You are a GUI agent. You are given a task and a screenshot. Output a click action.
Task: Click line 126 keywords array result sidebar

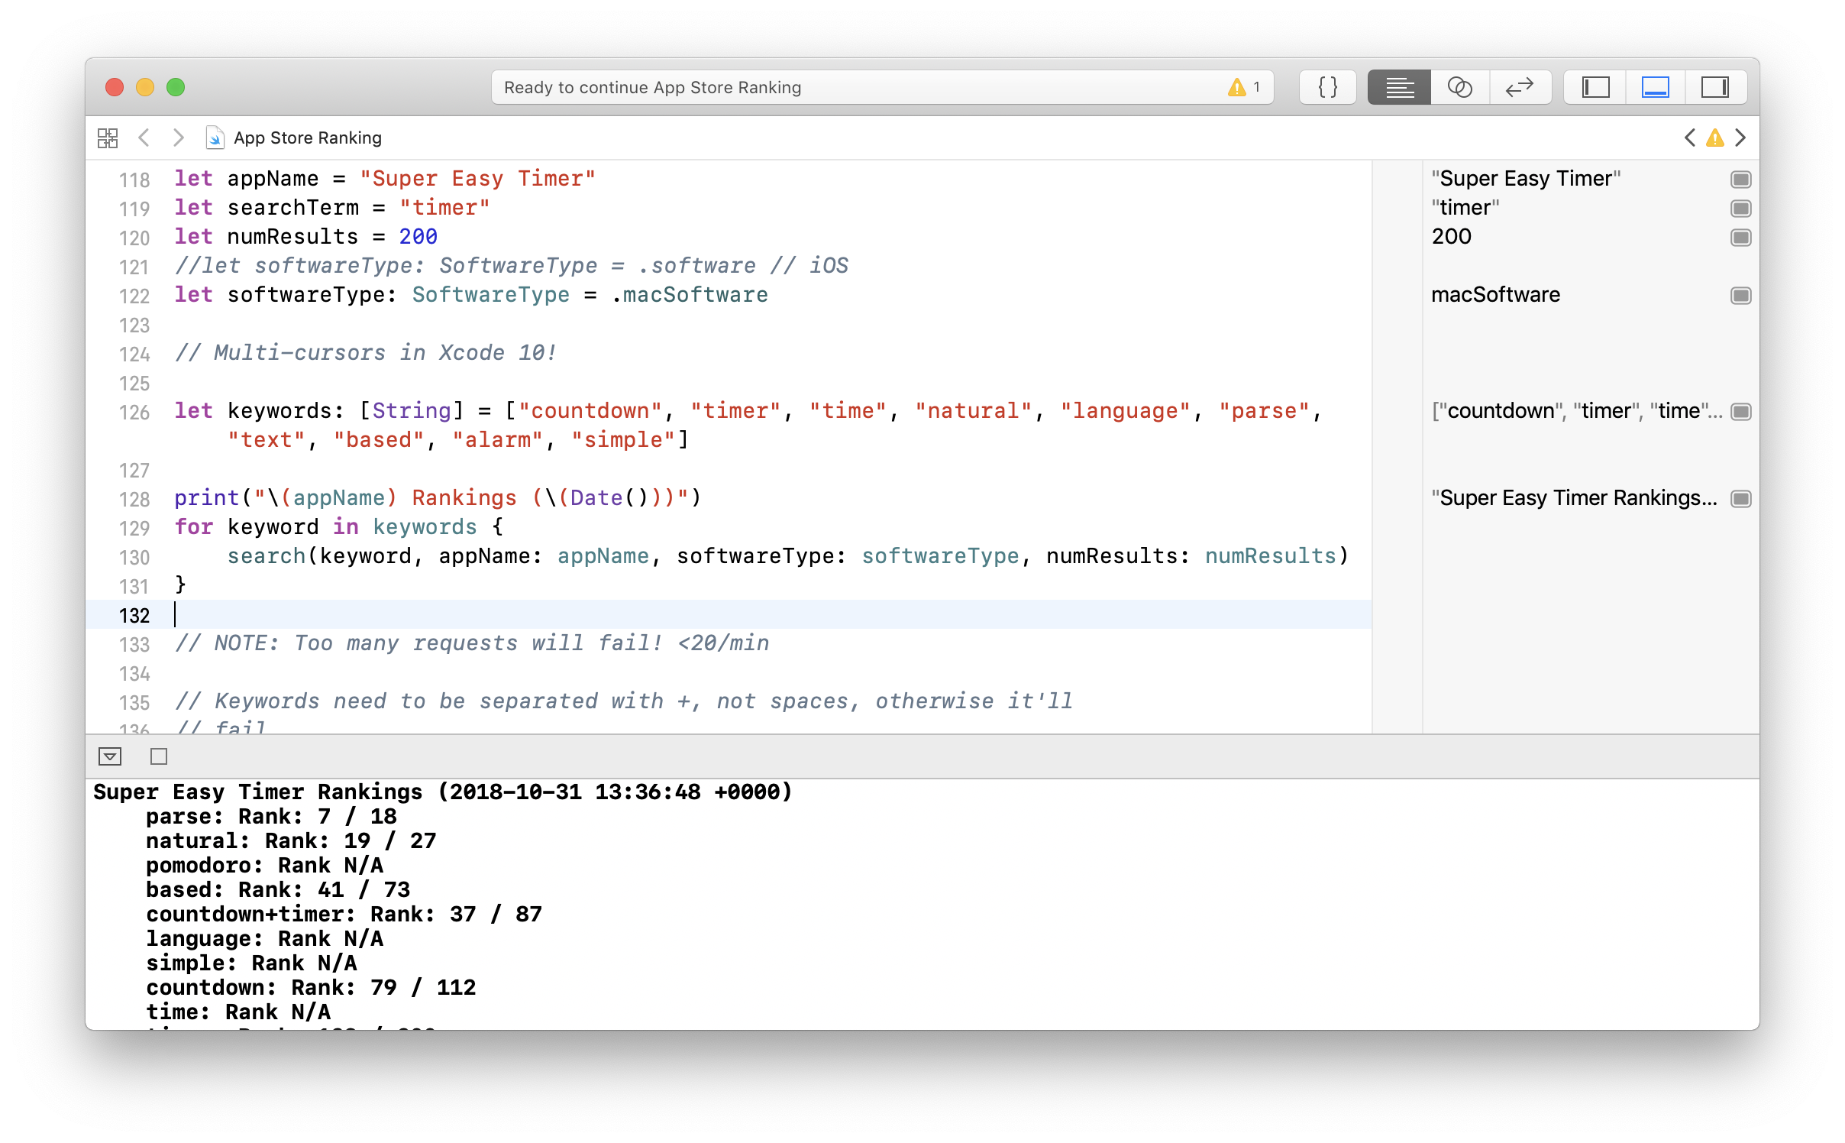1572,411
